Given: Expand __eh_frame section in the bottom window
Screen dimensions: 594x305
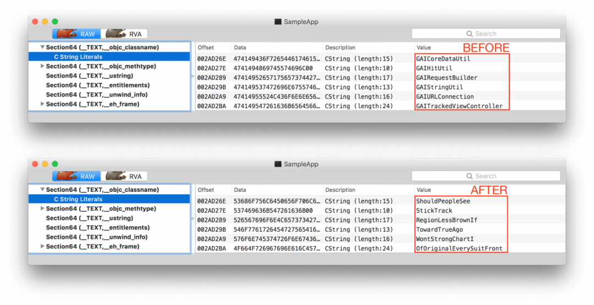Looking at the screenshot, I should tap(42, 246).
